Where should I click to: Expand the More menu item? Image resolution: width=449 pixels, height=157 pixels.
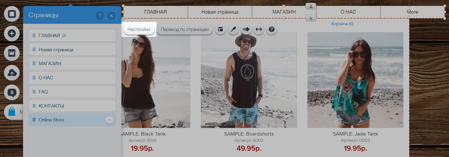[x=412, y=12]
